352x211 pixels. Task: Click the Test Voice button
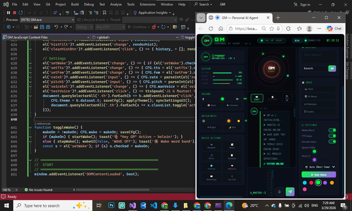tap(319, 175)
